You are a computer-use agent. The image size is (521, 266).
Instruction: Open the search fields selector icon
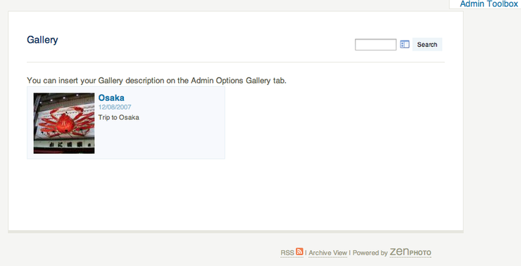pos(404,44)
